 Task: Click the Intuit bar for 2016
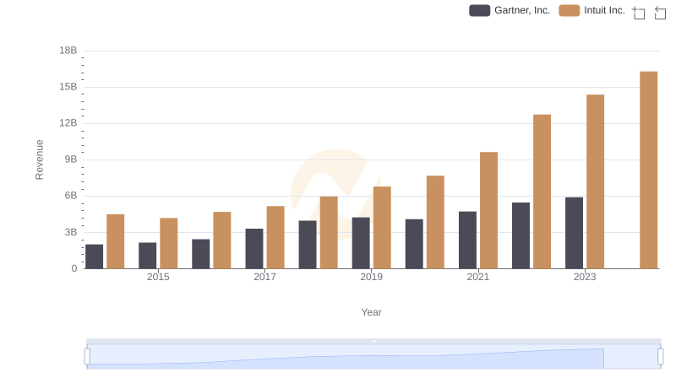[222, 240]
